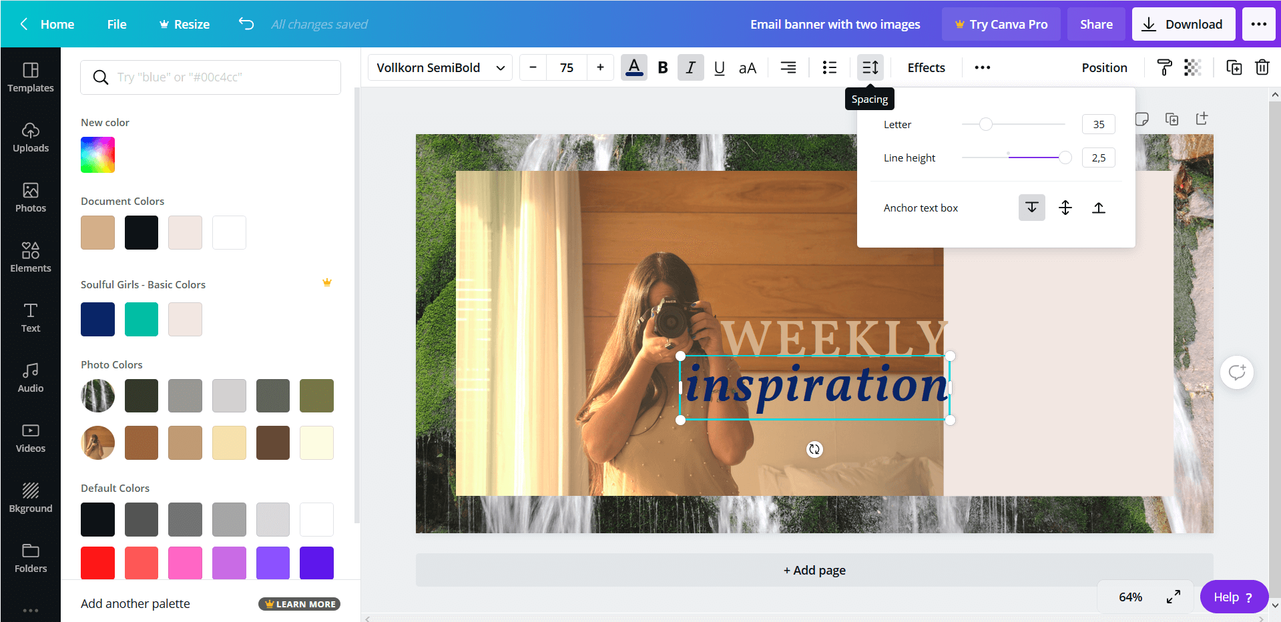Select the black Document Colors swatch
The height and width of the screenshot is (622, 1281).
tap(141, 232)
